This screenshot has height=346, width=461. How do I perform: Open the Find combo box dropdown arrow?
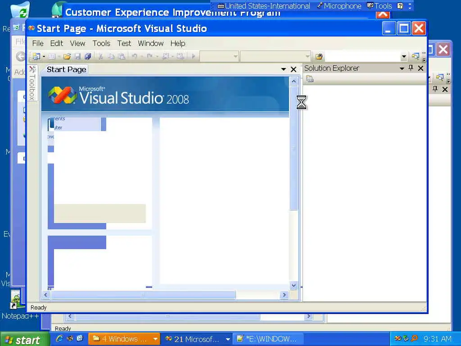[404, 56]
